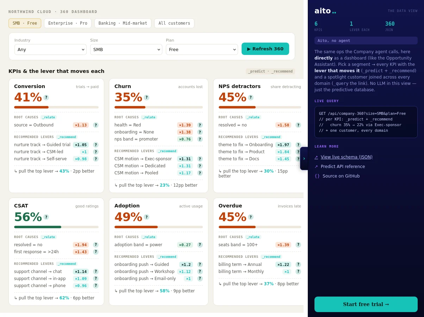
Task: Click help icon for CSM motion Pooled
Action: (200, 173)
